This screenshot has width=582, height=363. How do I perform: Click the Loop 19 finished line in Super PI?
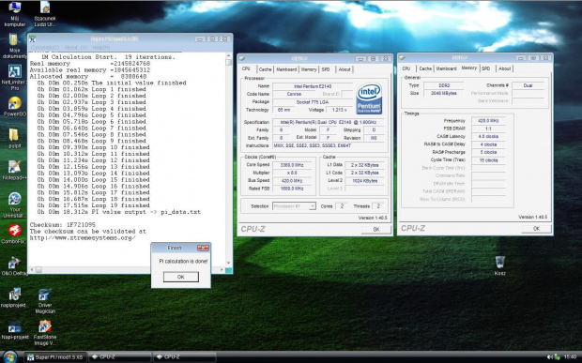(93, 205)
